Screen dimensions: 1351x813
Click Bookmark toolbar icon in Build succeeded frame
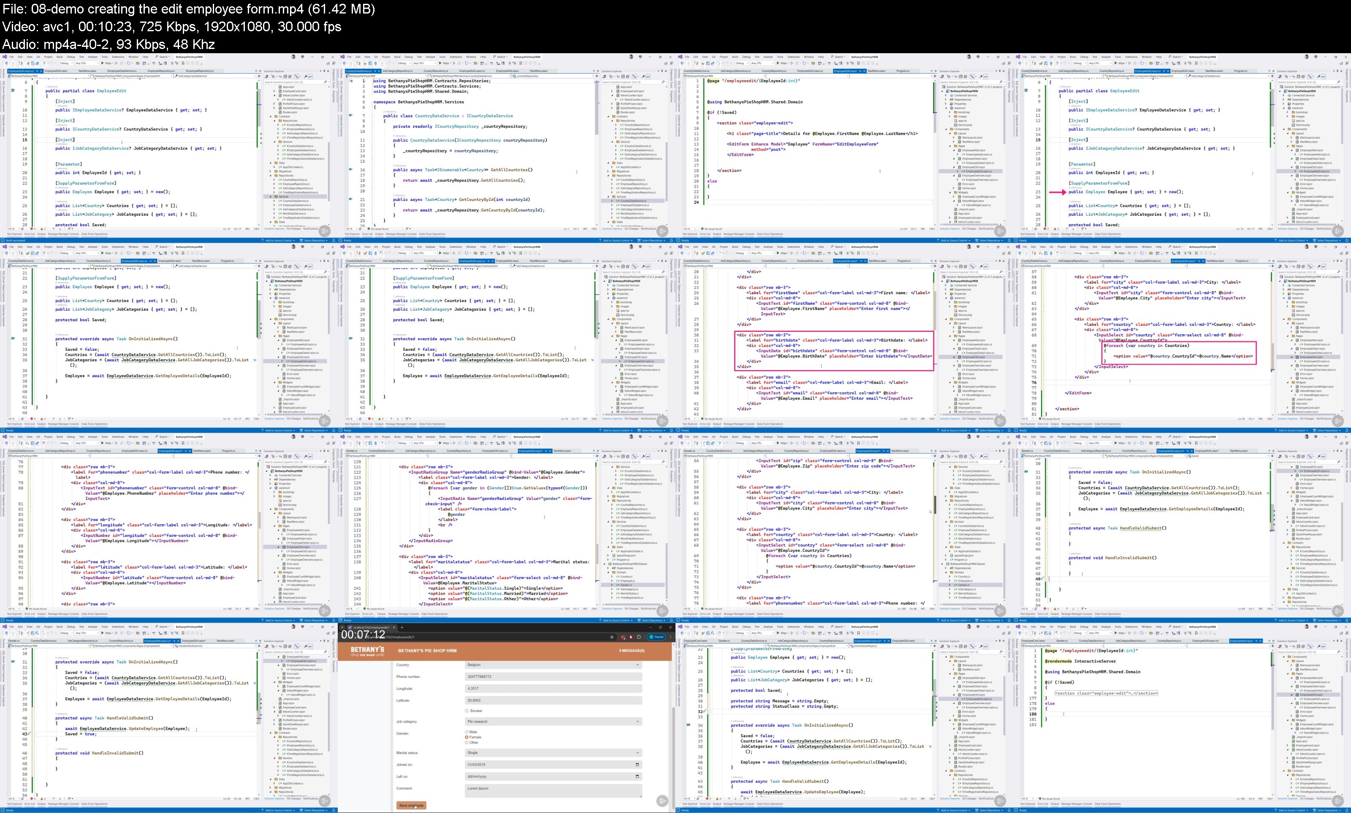[183, 63]
